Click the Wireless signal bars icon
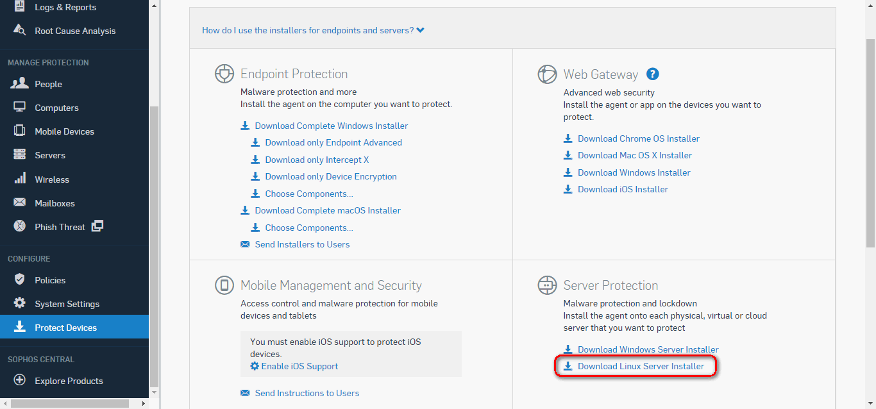Viewport: 876px width, 409px height. click(x=20, y=179)
